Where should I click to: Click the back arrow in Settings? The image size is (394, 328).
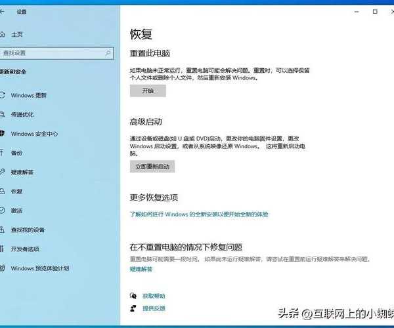[2, 12]
